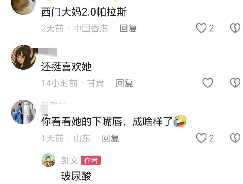The width and height of the screenshot is (243, 184).
Task: Reply to the comment from 中国香港
Action: coord(128,28)
